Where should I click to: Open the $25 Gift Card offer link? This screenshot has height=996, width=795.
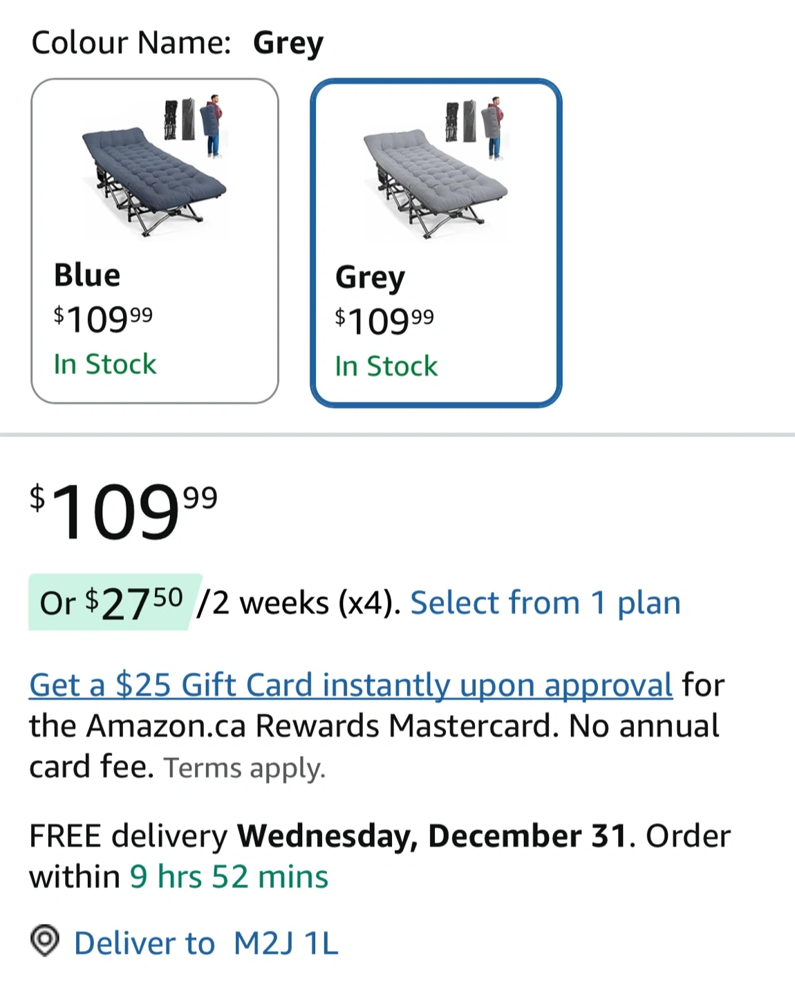click(x=350, y=685)
